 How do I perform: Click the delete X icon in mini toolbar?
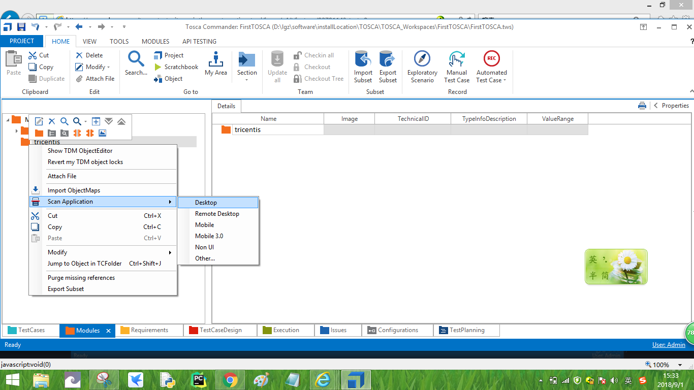(52, 121)
